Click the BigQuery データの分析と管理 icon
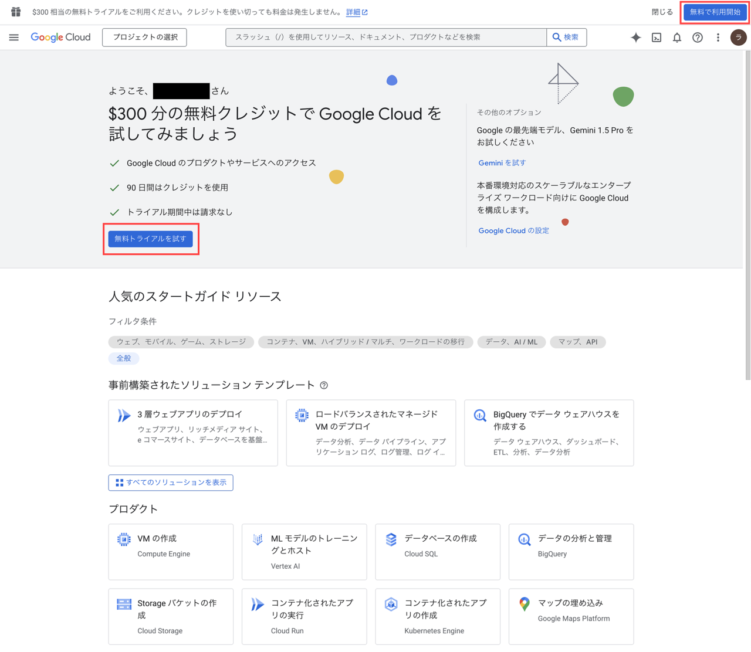The width and height of the screenshot is (751, 652). [x=525, y=539]
